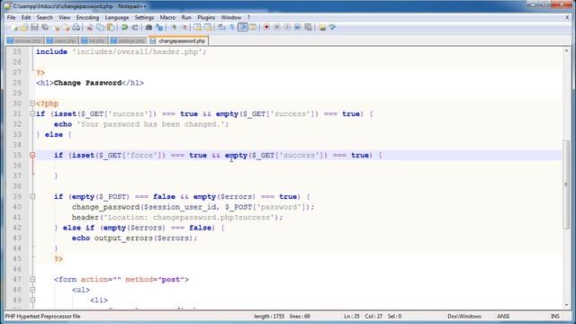The height and width of the screenshot is (324, 576).
Task: Click the Save All icon
Action: click(x=45, y=27)
